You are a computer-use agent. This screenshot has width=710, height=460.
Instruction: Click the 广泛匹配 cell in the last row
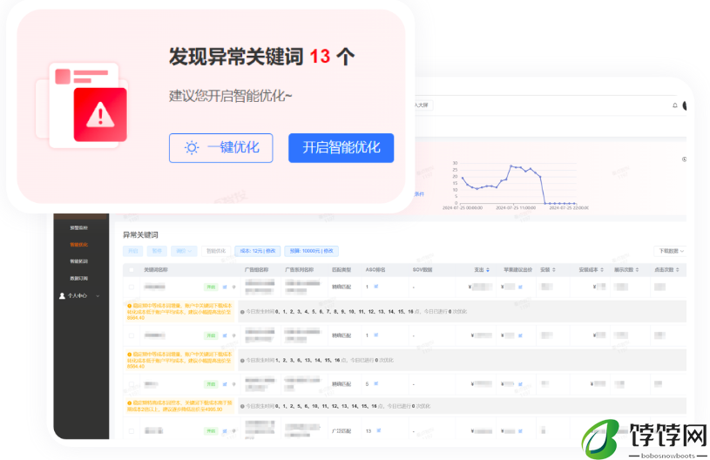click(x=341, y=431)
